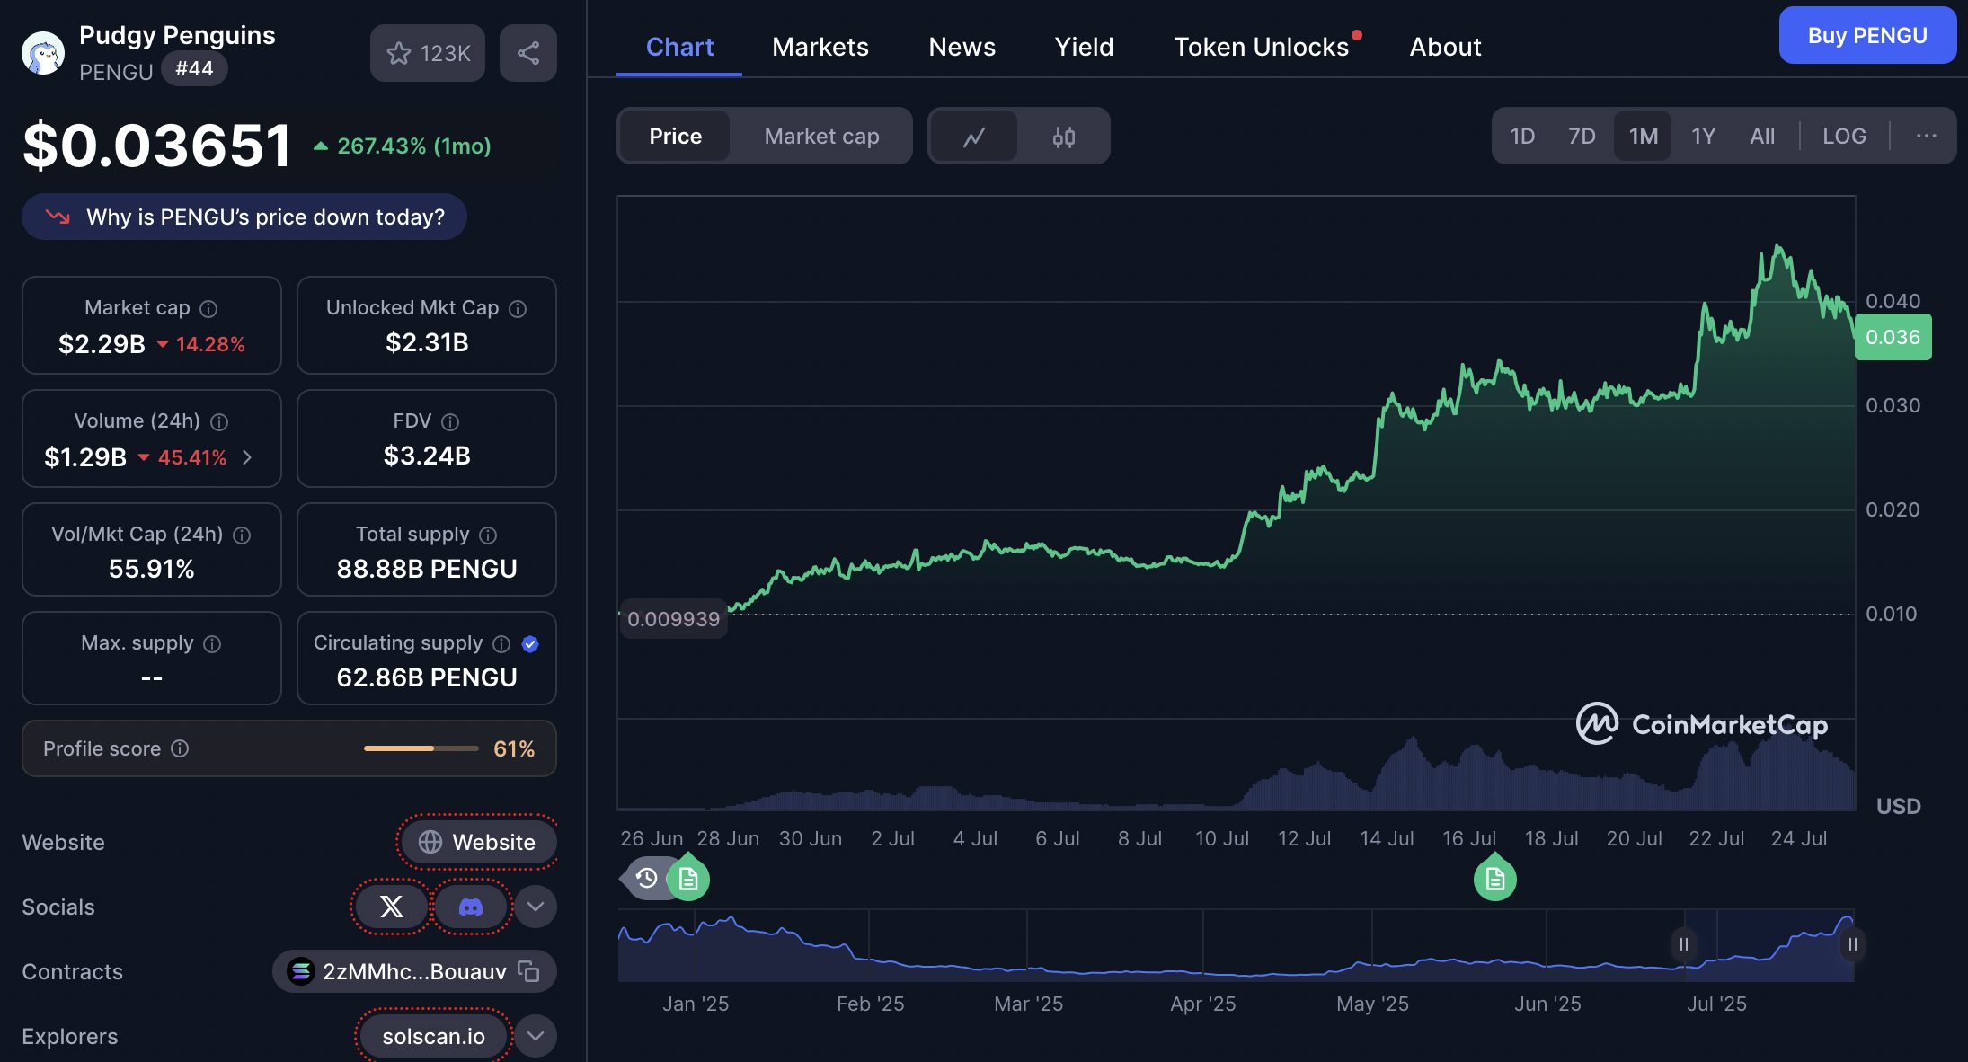Image resolution: width=1968 pixels, height=1062 pixels.
Task: Click the 0.036 current price label on axis
Action: pyautogui.click(x=1893, y=337)
